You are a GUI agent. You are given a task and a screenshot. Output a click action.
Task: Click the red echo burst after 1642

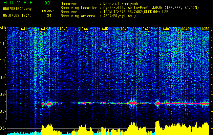coord(47,104)
